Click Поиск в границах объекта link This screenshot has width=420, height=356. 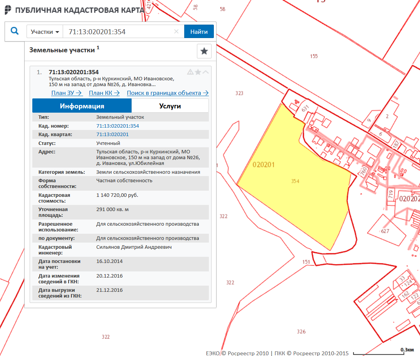tap(168, 93)
